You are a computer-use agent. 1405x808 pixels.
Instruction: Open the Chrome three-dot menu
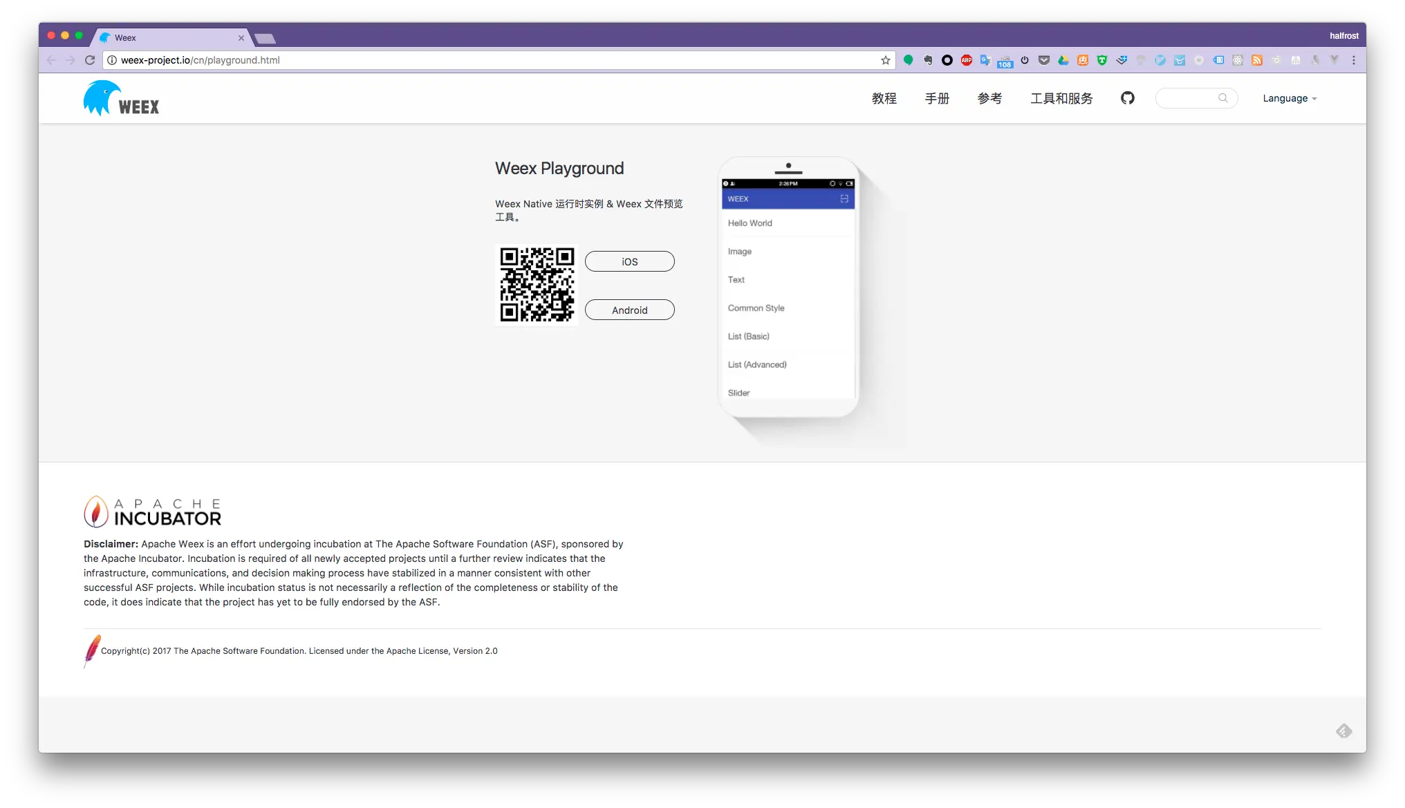point(1353,60)
